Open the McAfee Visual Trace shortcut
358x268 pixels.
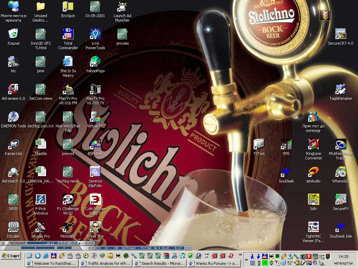(x=341, y=144)
